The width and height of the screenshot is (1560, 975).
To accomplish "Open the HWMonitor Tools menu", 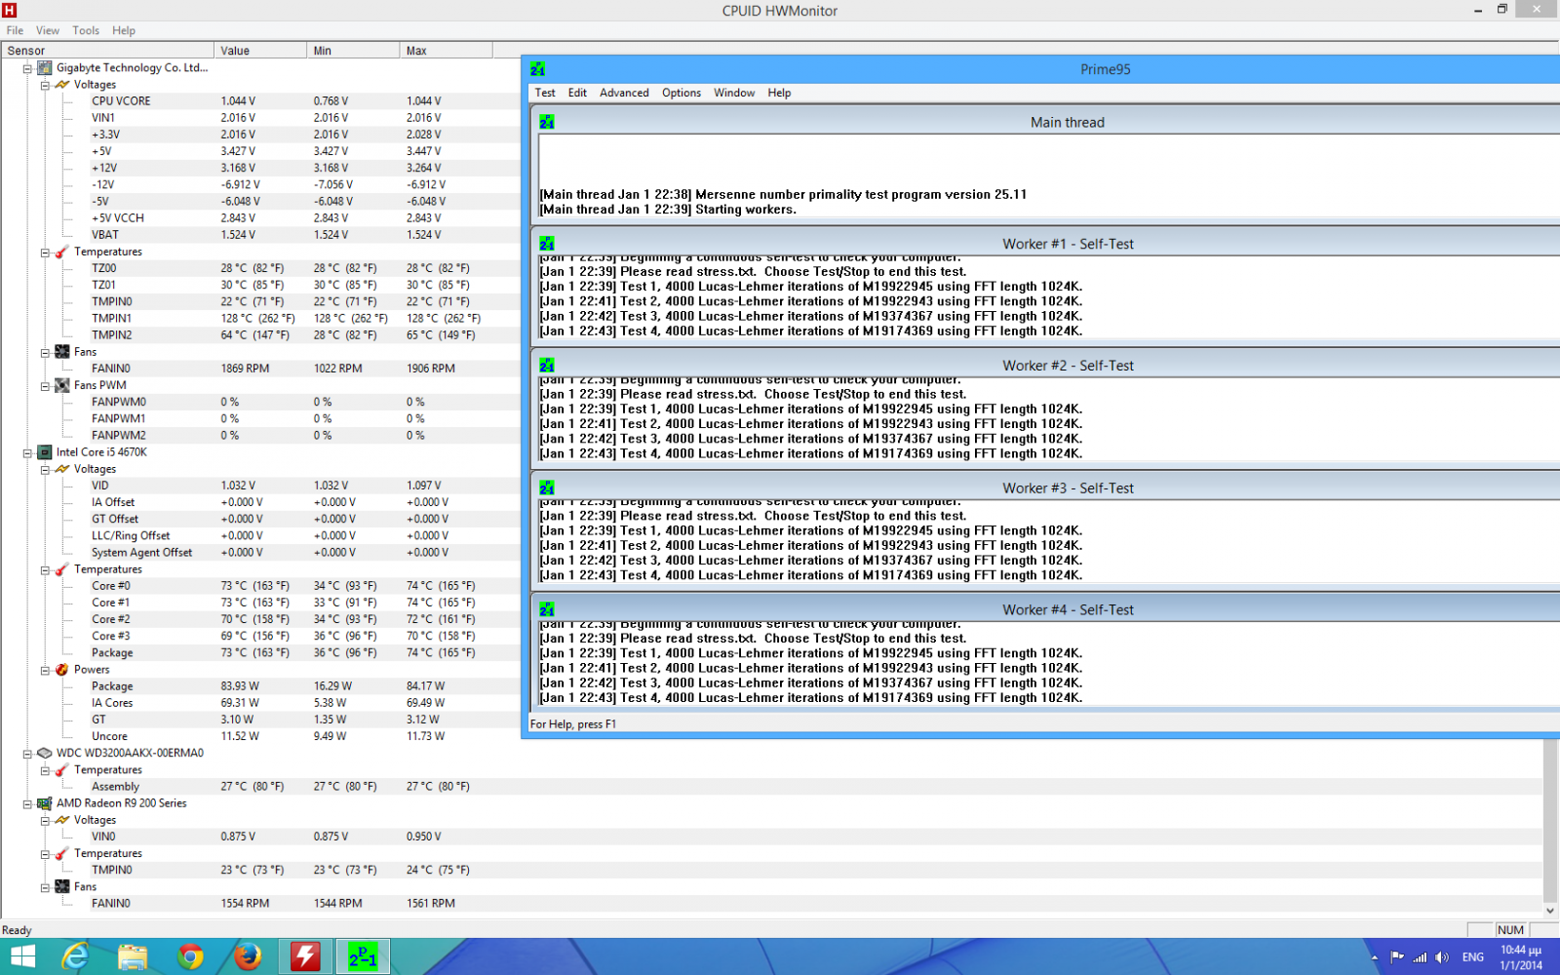I will point(86,30).
